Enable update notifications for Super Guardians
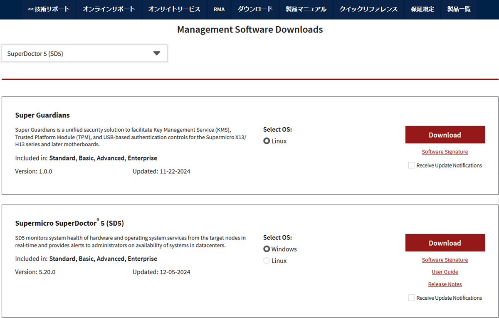 411,165
